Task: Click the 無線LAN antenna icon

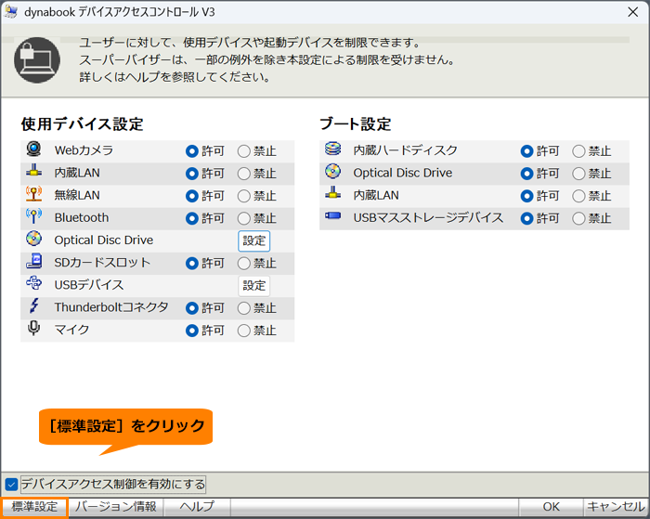Action: 33,194
